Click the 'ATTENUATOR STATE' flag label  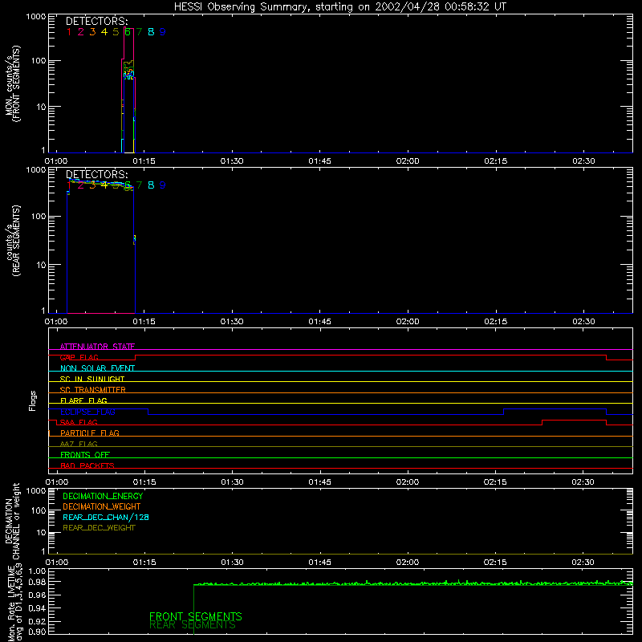[97, 347]
